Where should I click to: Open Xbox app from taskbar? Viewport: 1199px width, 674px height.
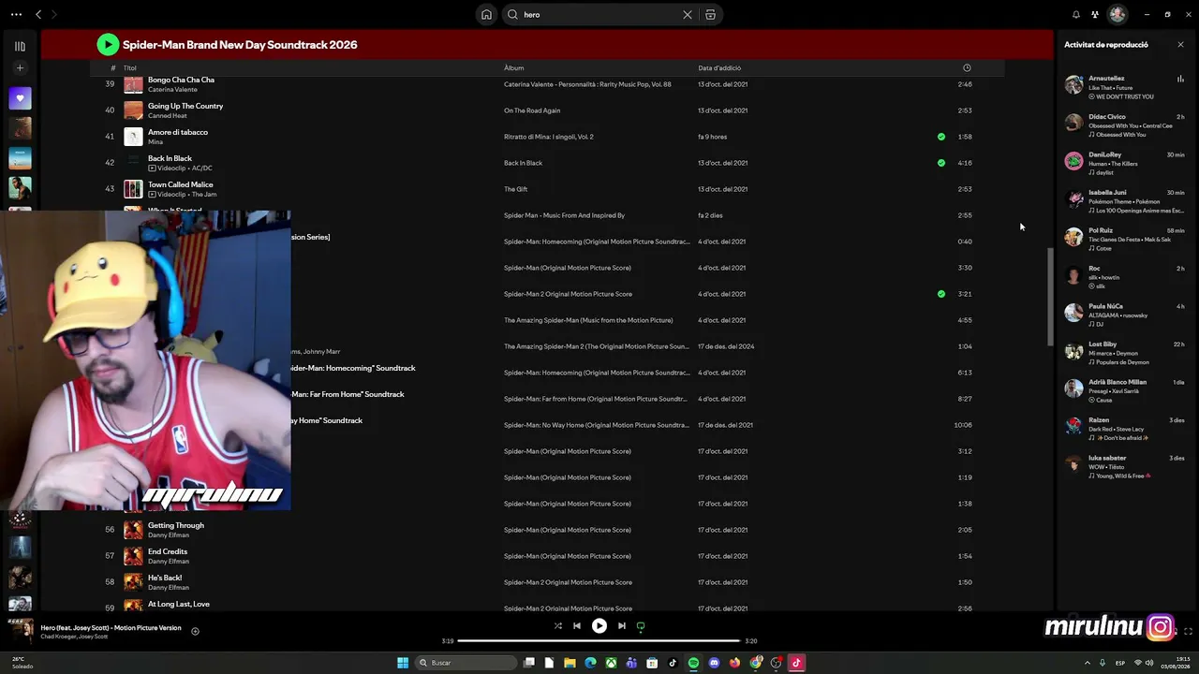[611, 663]
